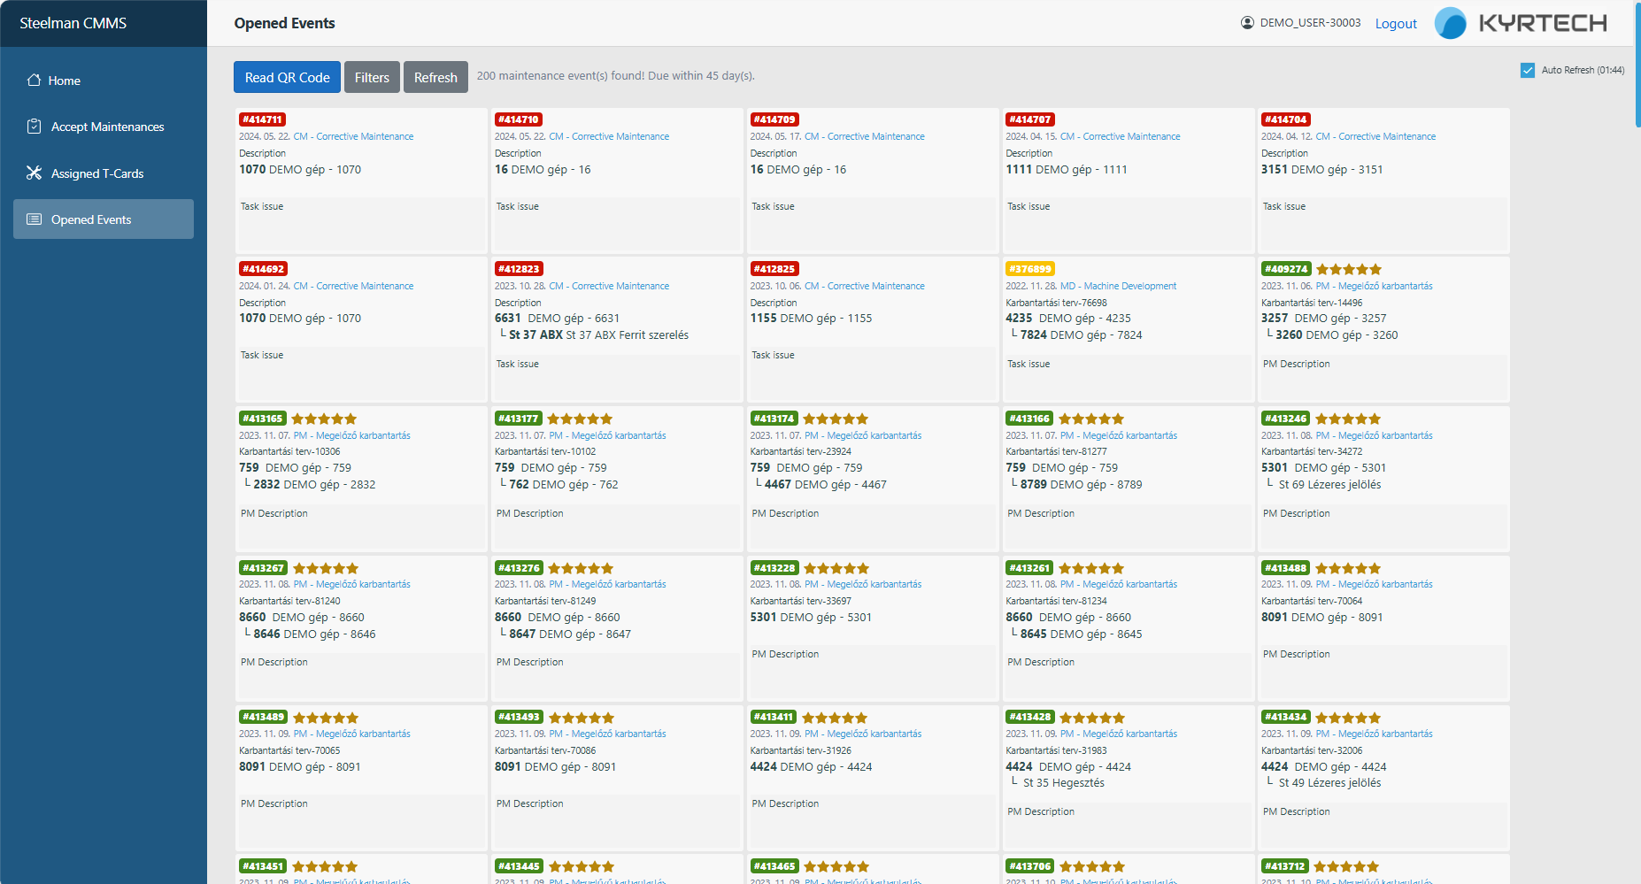Viewport: 1641px width, 884px height.
Task: Click the Accept Maintenances clipboard icon
Action: click(34, 127)
